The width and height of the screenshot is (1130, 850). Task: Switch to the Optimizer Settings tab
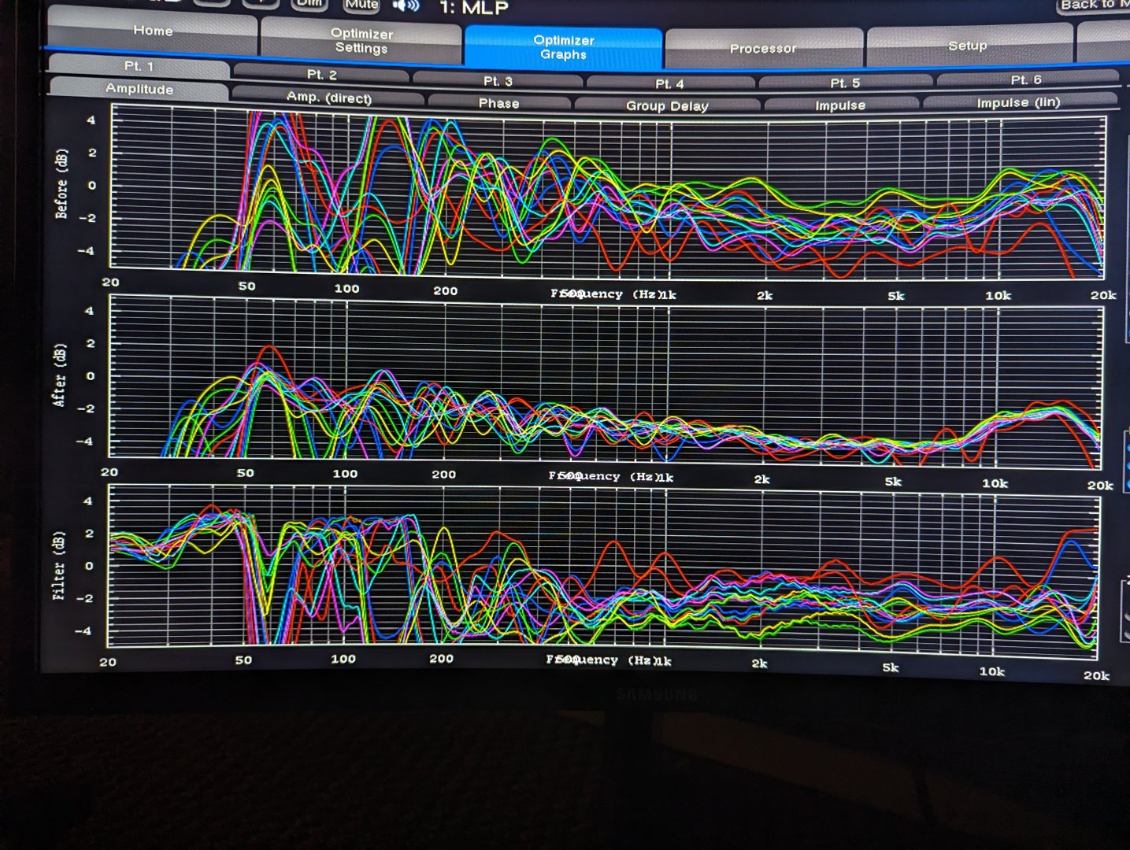coord(361,41)
